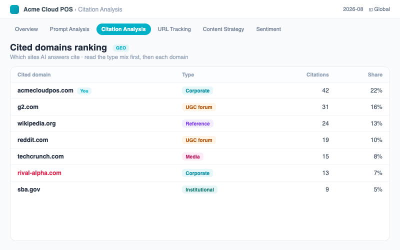The width and height of the screenshot is (400, 250).
Task: Select the wikipedia.org domain
Action: (36, 123)
